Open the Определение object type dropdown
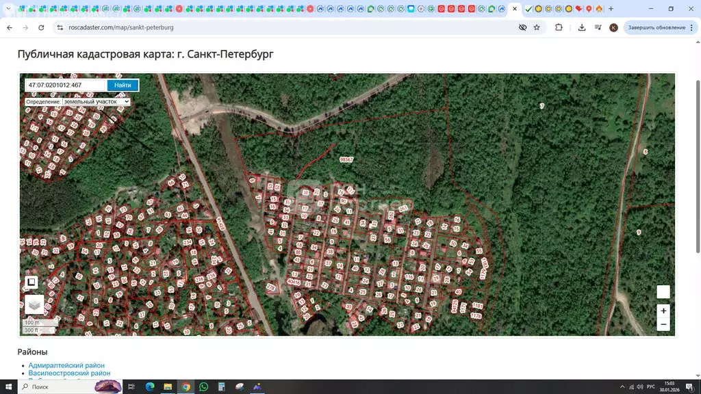The width and height of the screenshot is (701, 394). [96, 102]
